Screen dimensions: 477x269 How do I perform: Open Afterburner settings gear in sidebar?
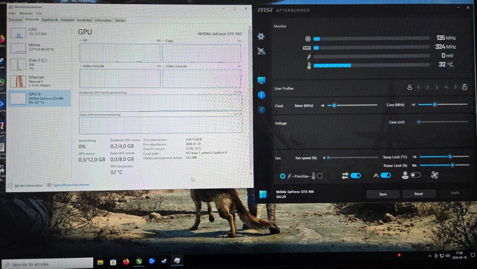pos(261,36)
